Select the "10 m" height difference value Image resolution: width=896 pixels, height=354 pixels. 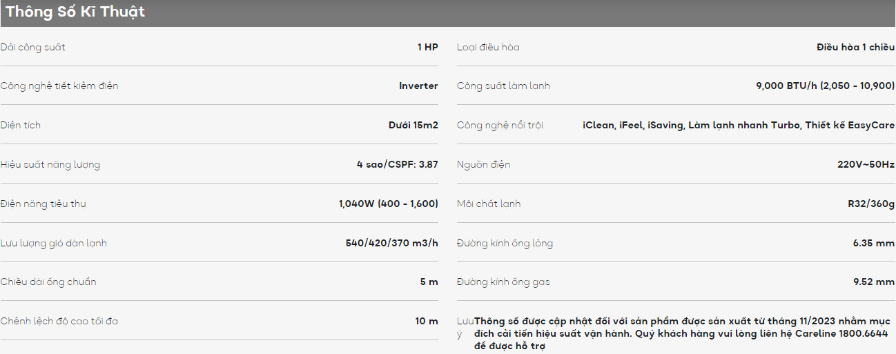(x=426, y=322)
